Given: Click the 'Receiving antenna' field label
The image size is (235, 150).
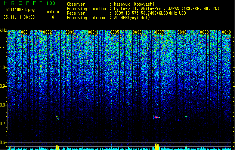Looking at the screenshot, I should tap(86, 18).
